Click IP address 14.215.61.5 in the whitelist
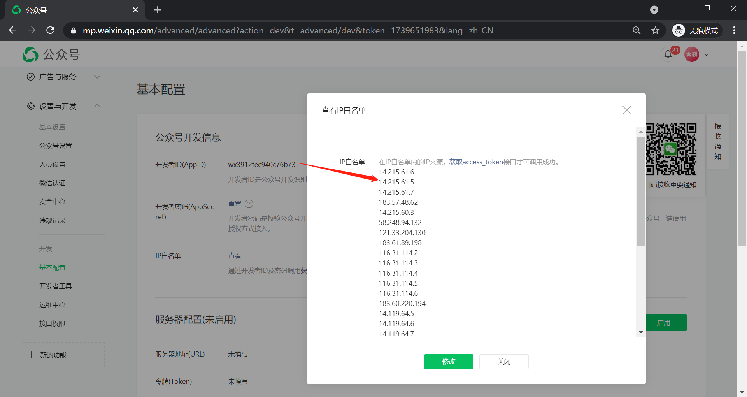Image resolution: width=747 pixels, height=397 pixels. tap(396, 182)
